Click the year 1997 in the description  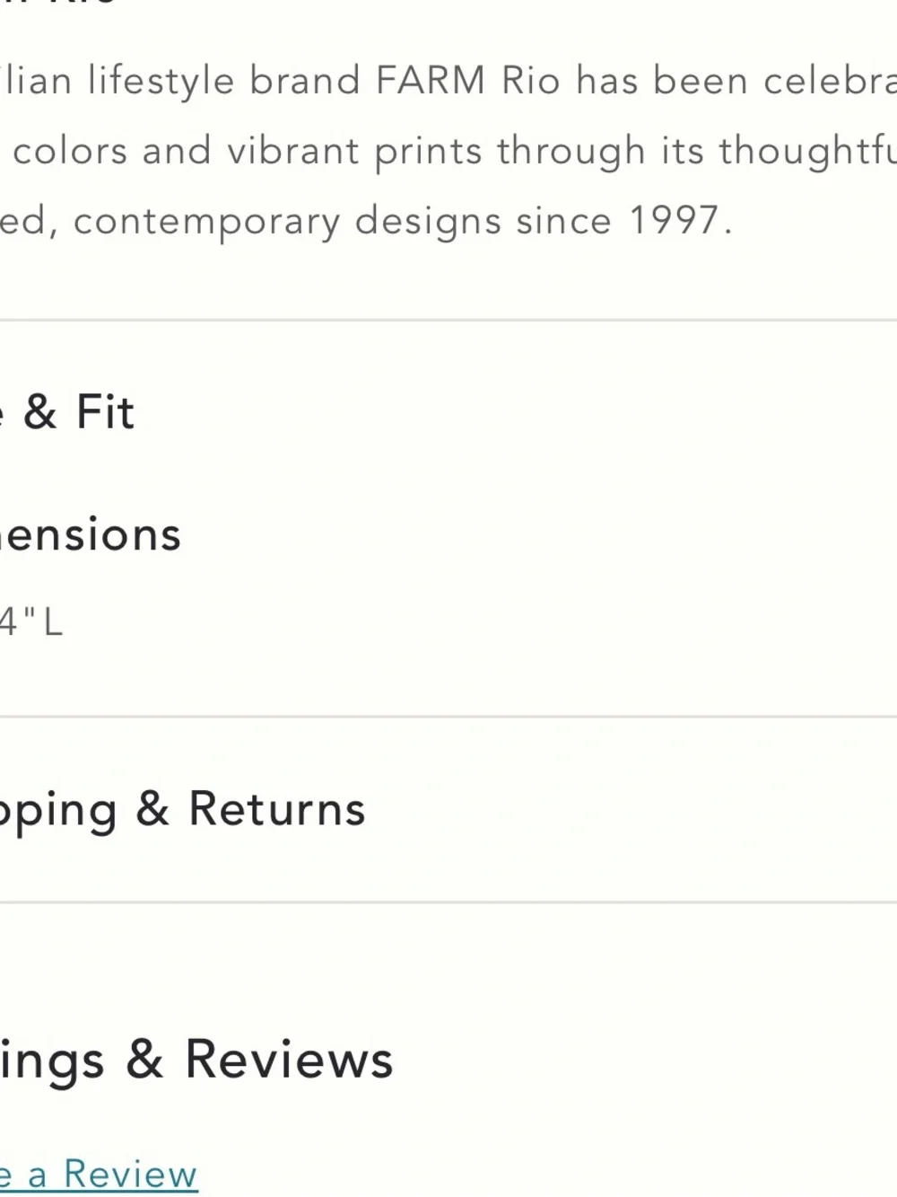click(675, 221)
